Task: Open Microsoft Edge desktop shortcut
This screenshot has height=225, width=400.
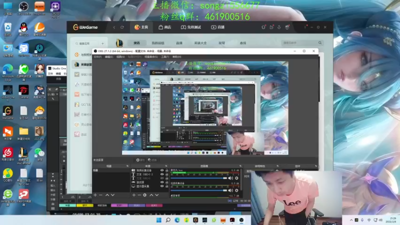Action: coord(8,72)
